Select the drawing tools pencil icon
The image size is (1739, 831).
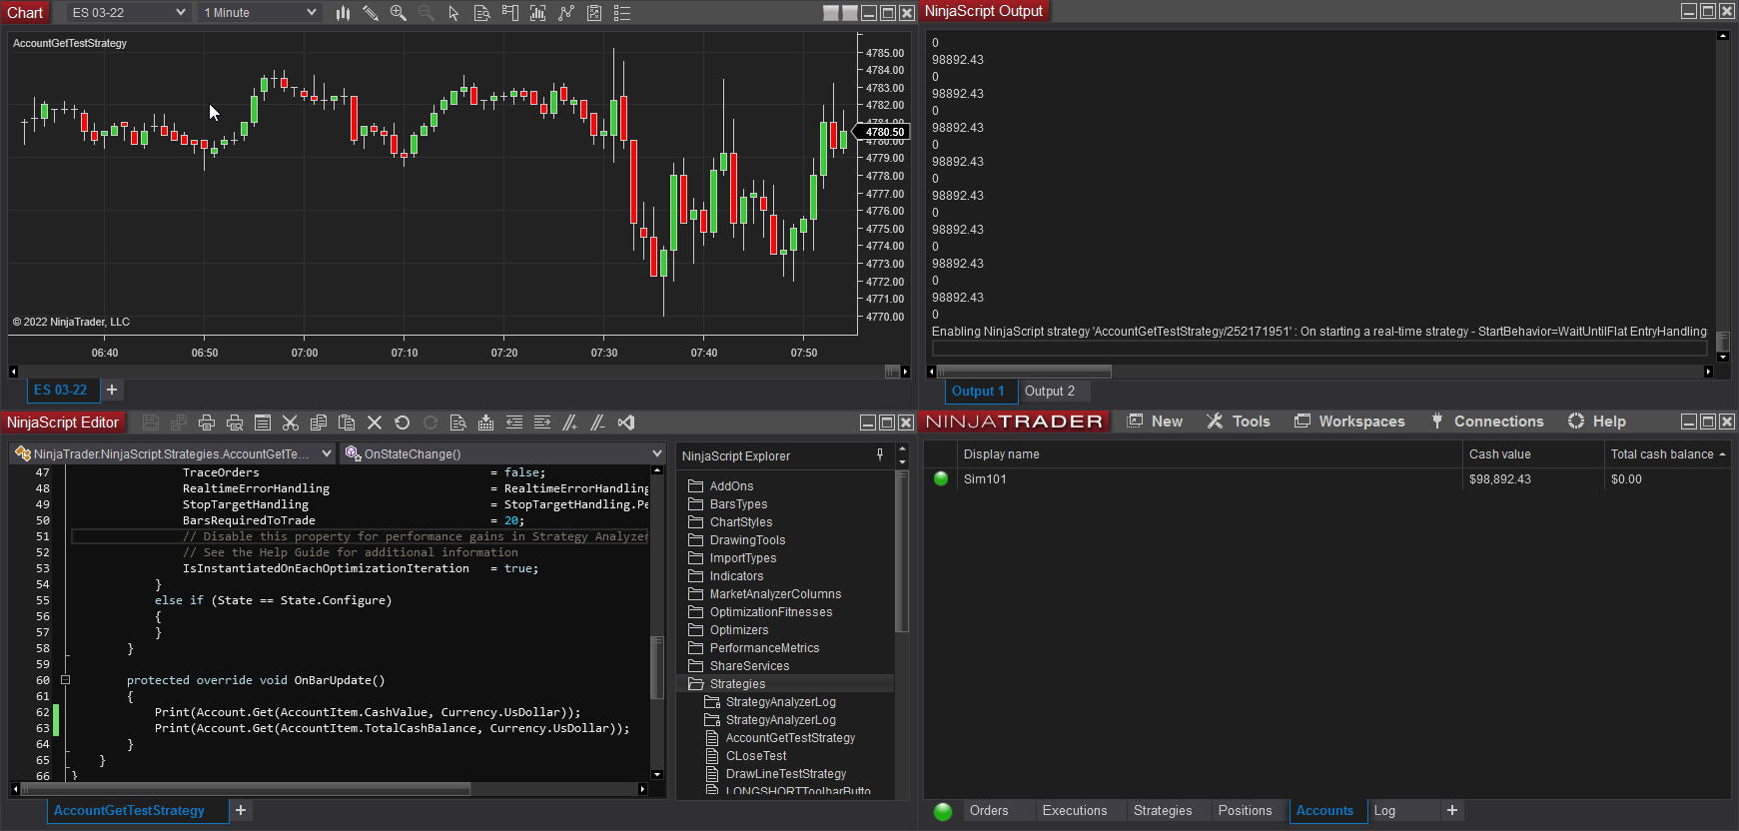(371, 13)
